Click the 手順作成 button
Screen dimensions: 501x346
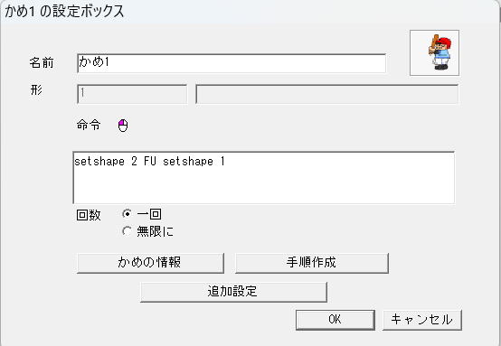[x=312, y=263]
